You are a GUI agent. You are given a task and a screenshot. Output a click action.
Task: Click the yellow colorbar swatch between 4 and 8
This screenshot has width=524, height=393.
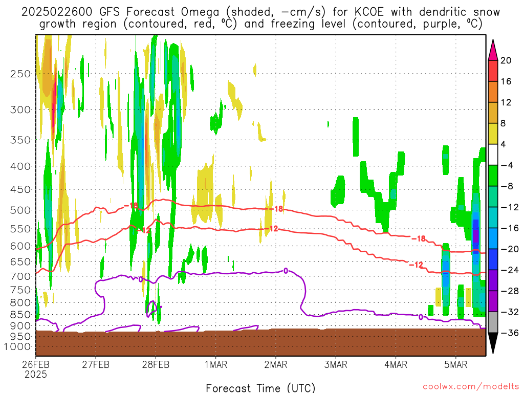pyautogui.click(x=493, y=134)
